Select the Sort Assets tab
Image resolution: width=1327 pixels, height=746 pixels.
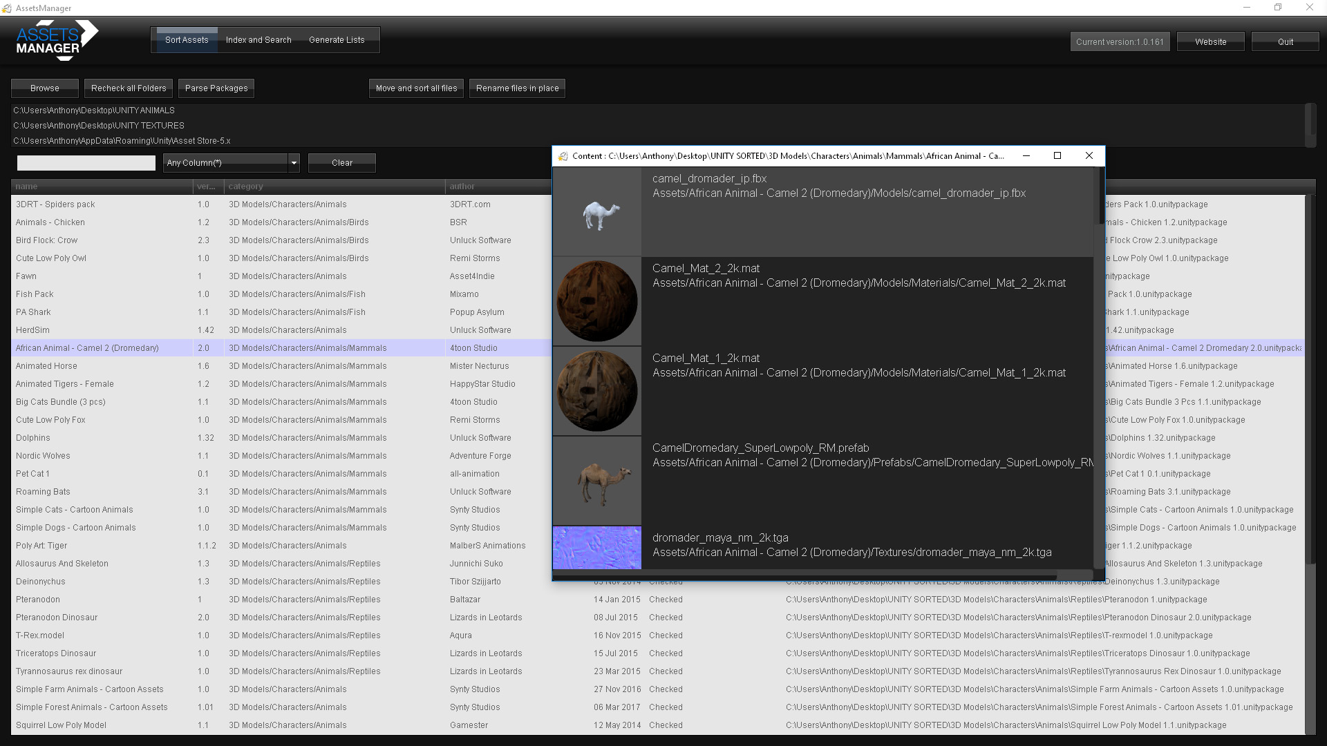(185, 39)
